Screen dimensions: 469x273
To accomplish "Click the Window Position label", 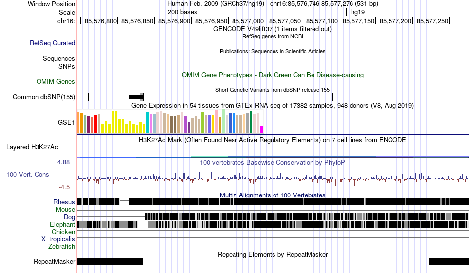I will pos(51,4).
